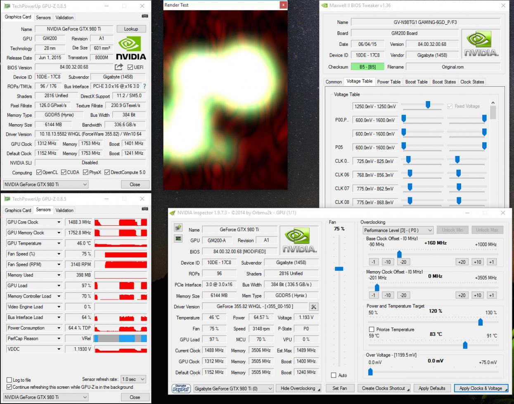Click Maxwell II BIOS Tweaker title icon
This screenshot has width=514, height=404.
[x=325, y=6]
